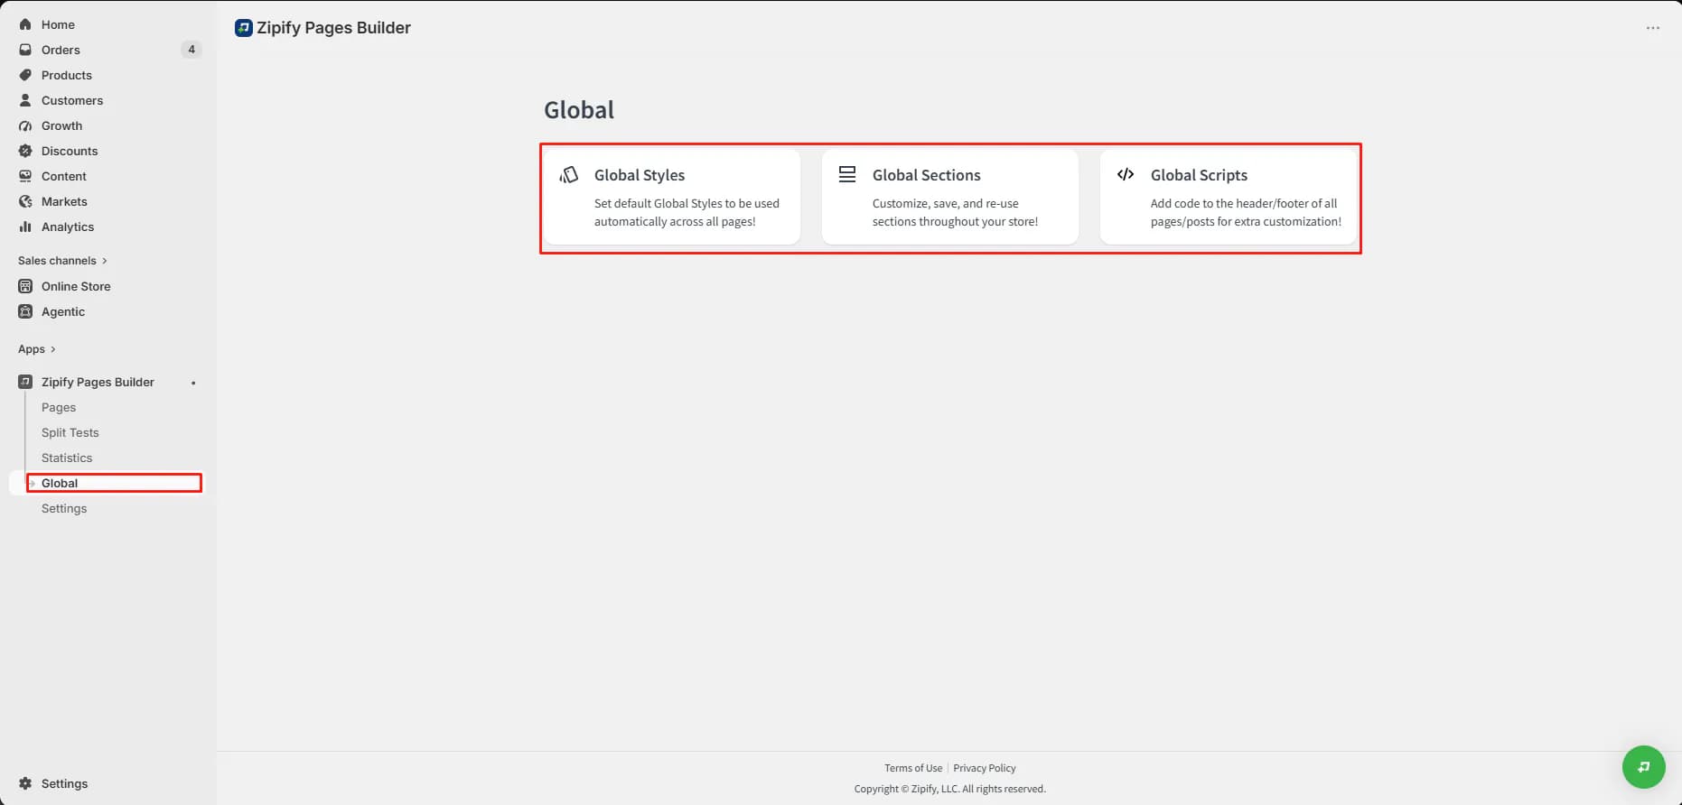This screenshot has height=805, width=1682.
Task: Open the Global Sections card title
Action: [927, 175]
